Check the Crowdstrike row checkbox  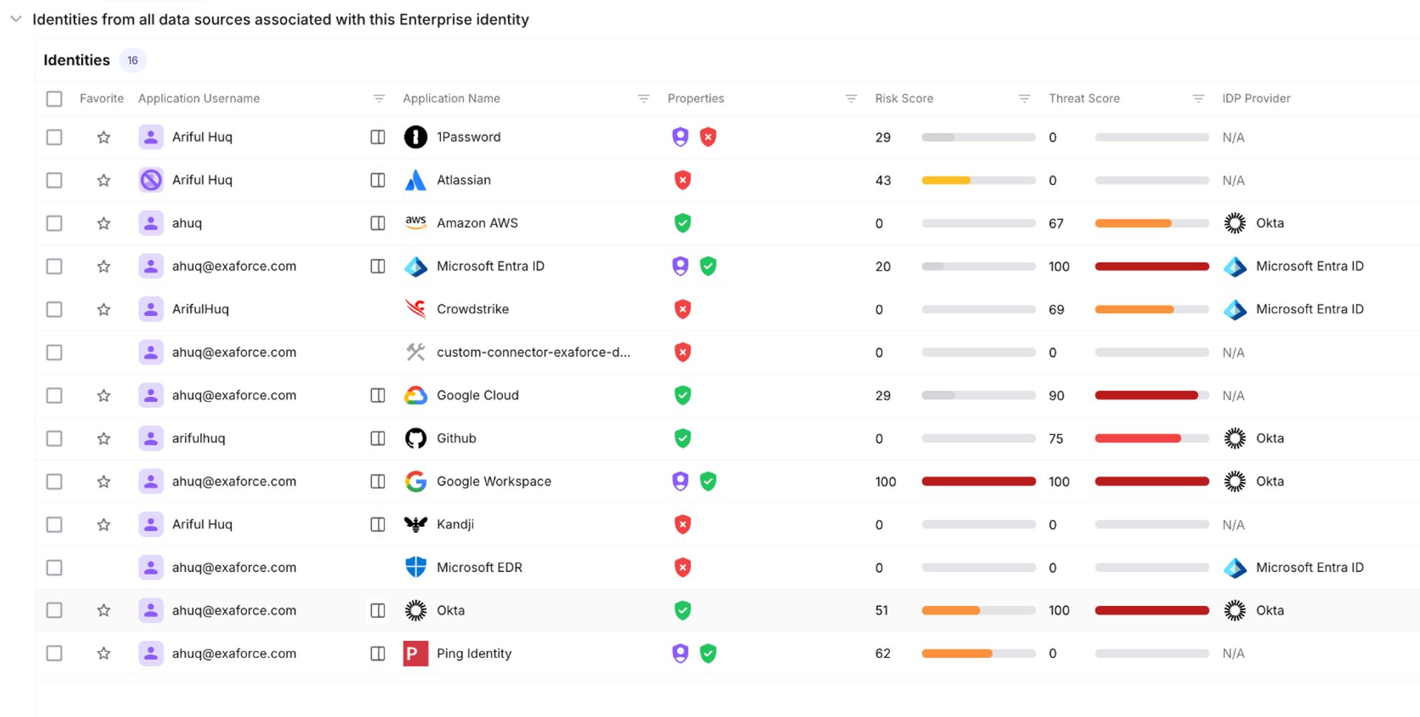point(54,309)
